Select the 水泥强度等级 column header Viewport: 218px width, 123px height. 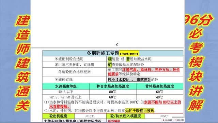[x=66, y=86]
